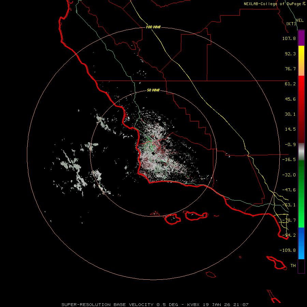This screenshot has height=307, width=307.
Task: Click the 19 JAN 26 21:07 timestamp
Action: 225,305
